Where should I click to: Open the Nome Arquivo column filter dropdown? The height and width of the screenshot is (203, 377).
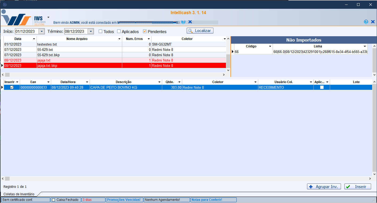pyautogui.click(x=119, y=39)
